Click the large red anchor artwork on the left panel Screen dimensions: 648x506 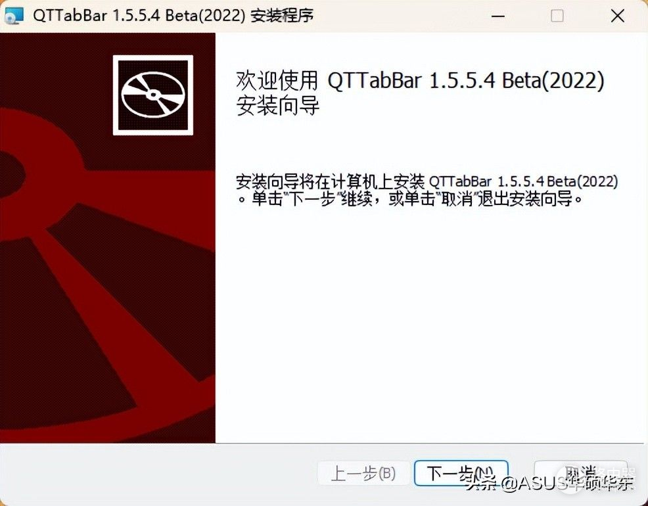click(107, 289)
